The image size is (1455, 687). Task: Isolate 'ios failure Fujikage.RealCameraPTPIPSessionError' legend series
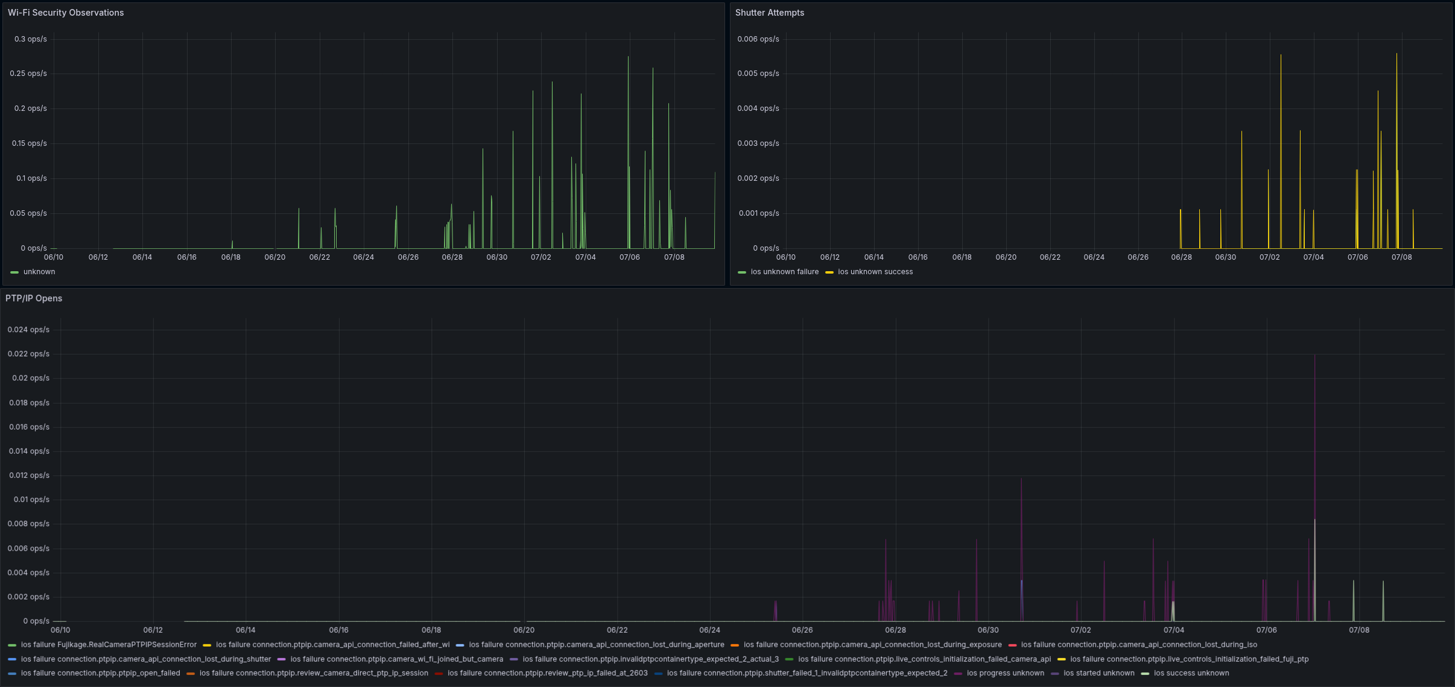point(109,645)
